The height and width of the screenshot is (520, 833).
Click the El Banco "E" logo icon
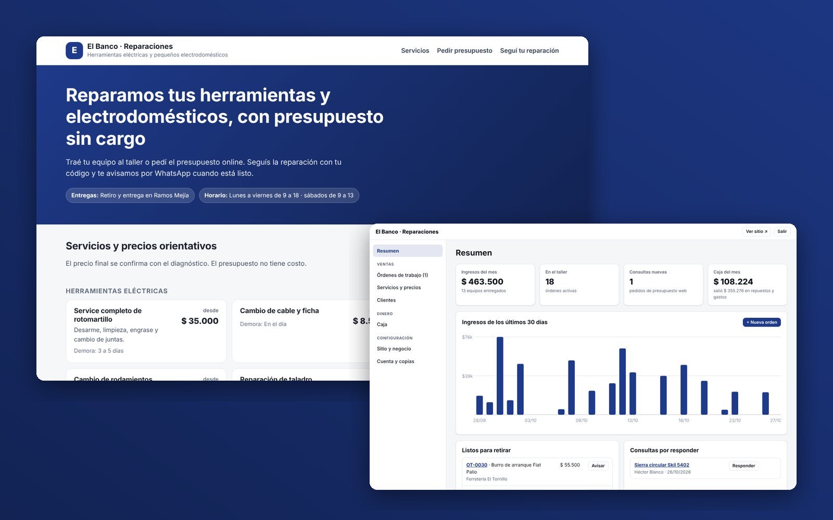click(x=74, y=50)
